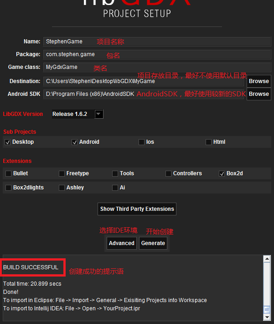Click Browse next to Android SDK field
The width and height of the screenshot is (274, 324).
click(x=259, y=94)
